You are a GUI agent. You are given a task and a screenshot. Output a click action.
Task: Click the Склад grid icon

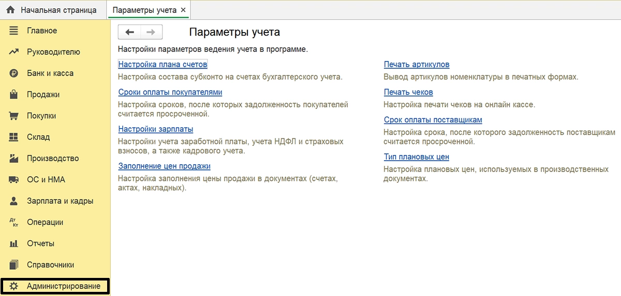(14, 137)
